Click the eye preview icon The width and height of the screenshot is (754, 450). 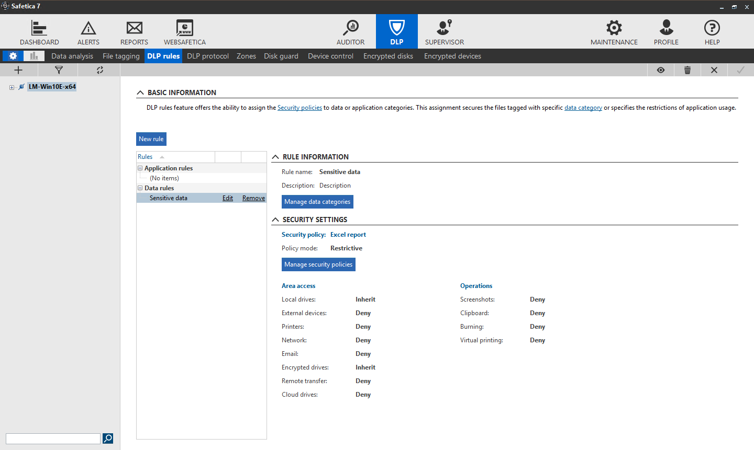[x=661, y=70]
